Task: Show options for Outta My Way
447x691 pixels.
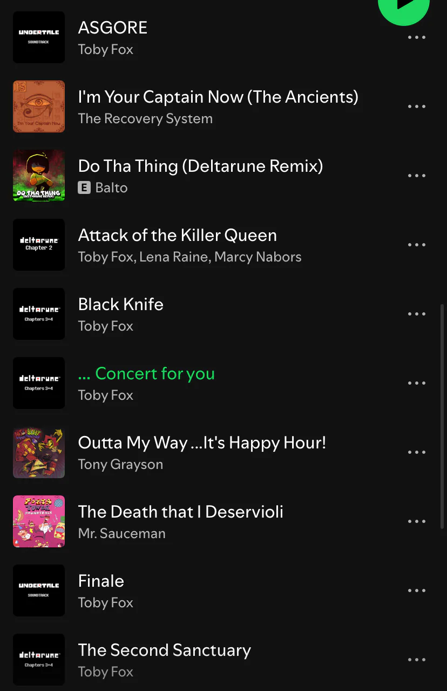Action: (x=417, y=452)
